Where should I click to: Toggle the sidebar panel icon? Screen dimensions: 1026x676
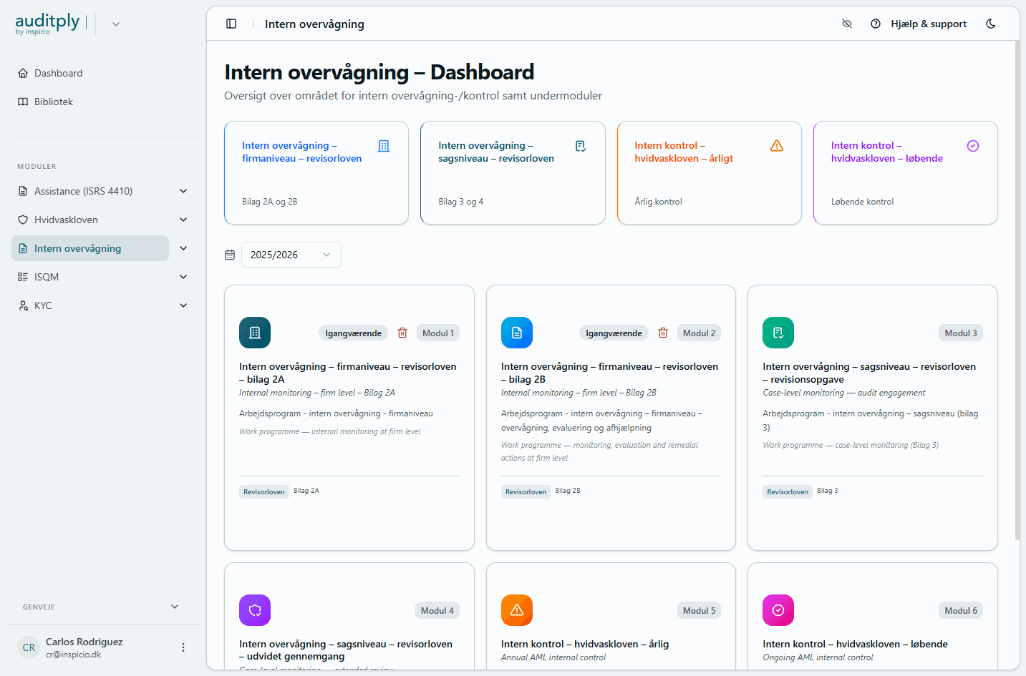[x=231, y=24]
